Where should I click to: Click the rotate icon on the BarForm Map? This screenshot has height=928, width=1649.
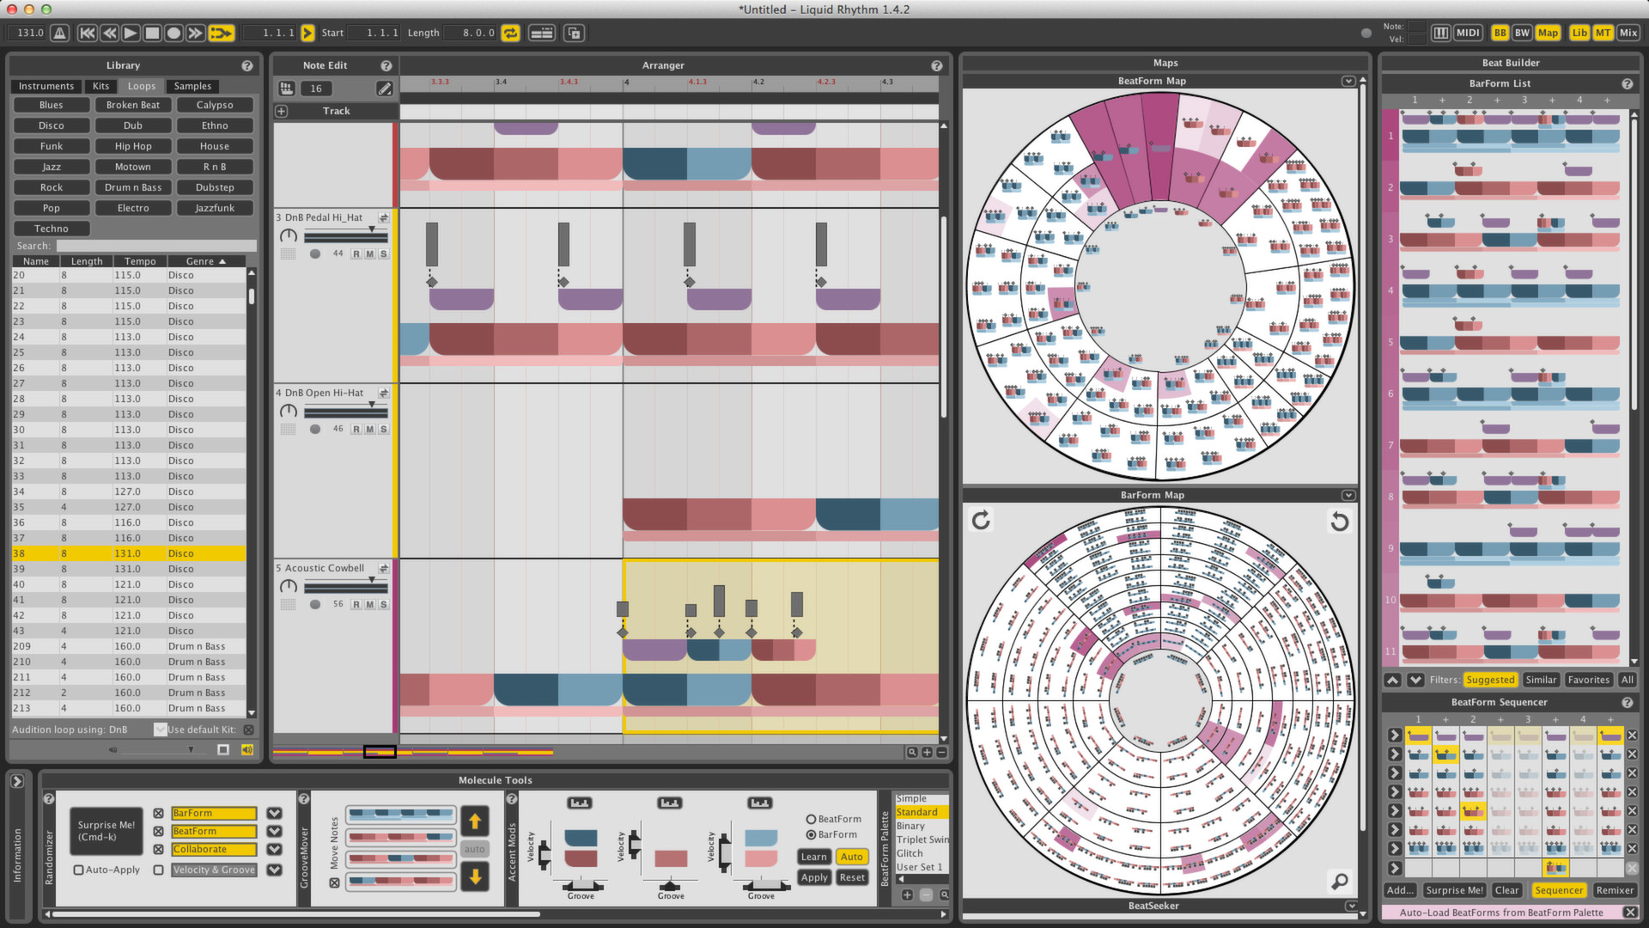coord(980,520)
